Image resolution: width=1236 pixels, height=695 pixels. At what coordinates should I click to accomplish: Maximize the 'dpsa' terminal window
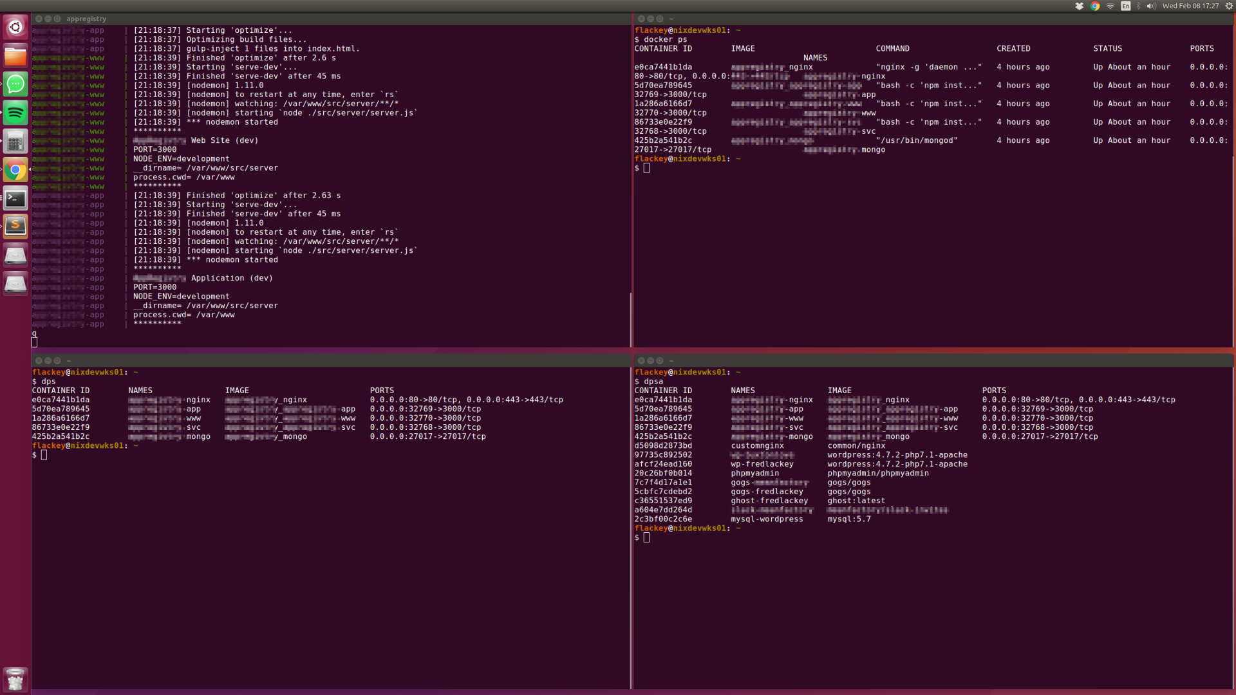[660, 360]
